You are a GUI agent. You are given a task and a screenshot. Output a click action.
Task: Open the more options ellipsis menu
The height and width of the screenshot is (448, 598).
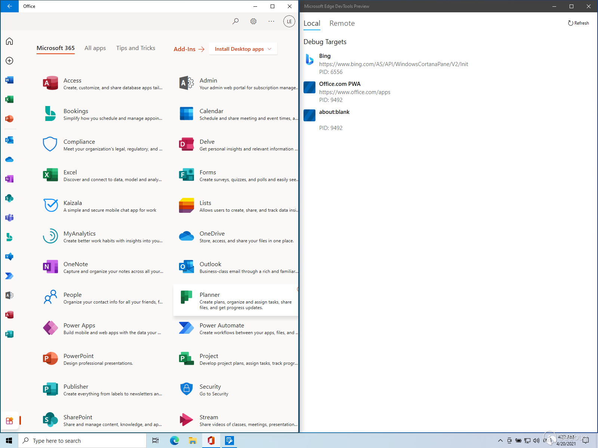point(271,21)
